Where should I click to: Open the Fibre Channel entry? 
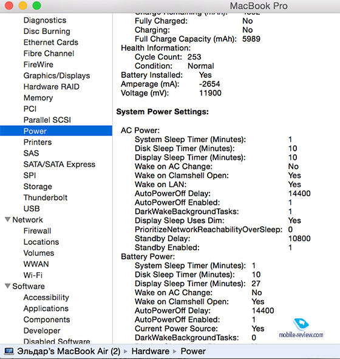49,53
